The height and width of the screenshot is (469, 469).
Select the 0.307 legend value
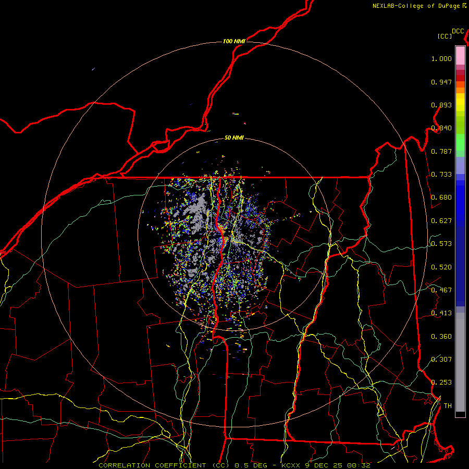441,359
